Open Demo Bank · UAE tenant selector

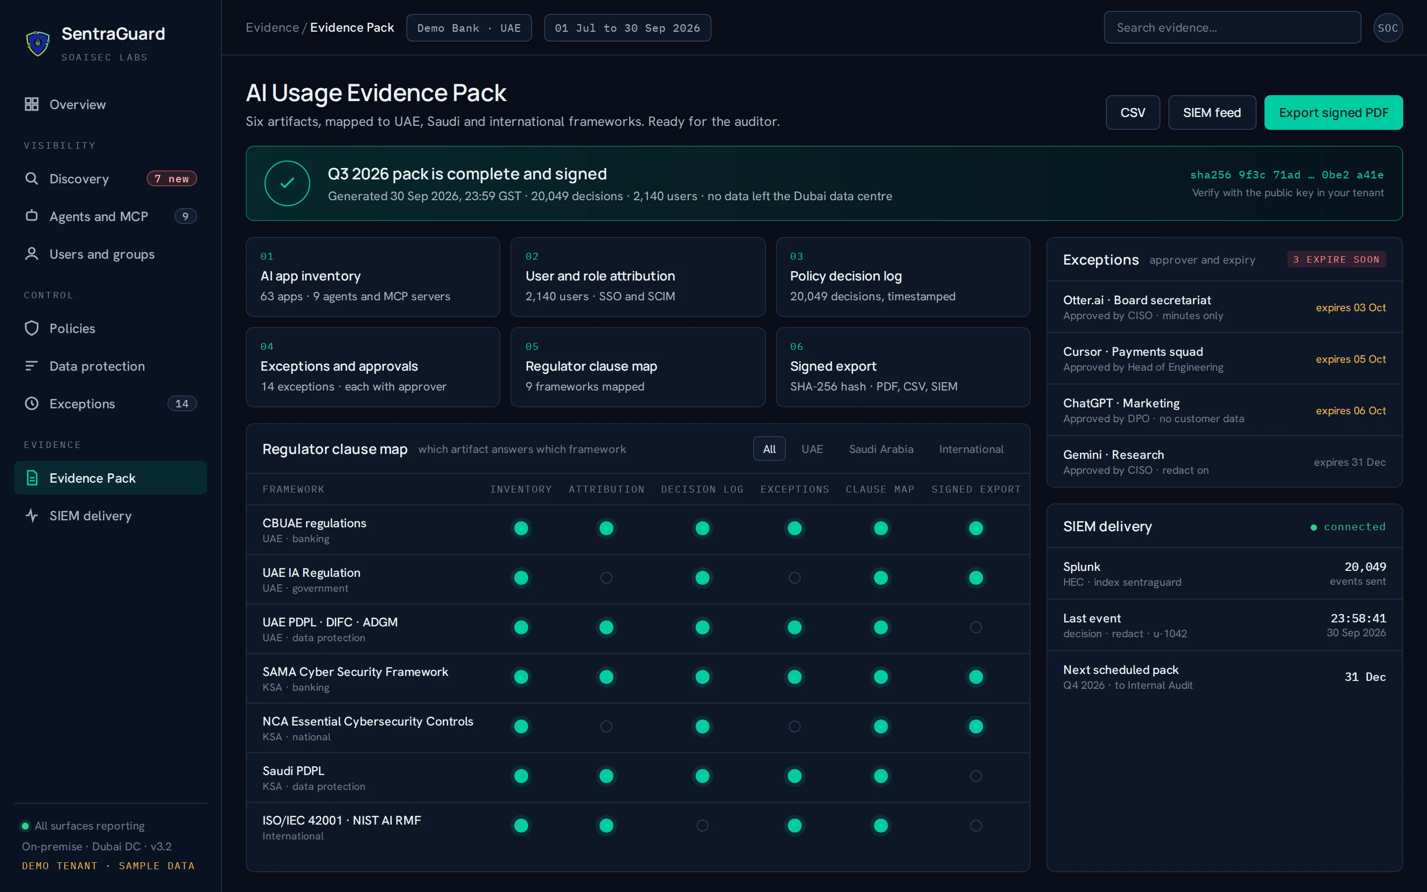pyautogui.click(x=469, y=28)
